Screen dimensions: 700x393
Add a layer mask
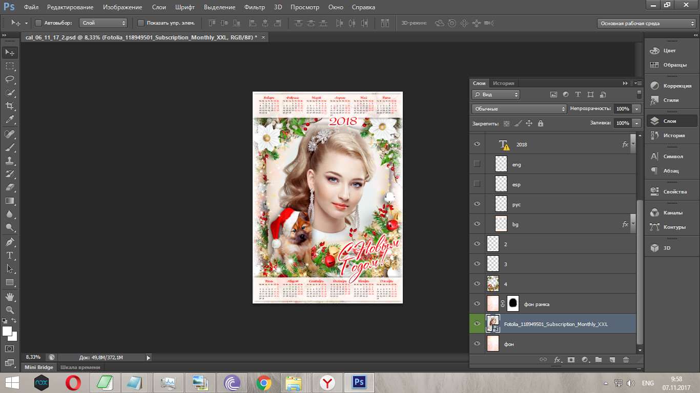click(571, 360)
